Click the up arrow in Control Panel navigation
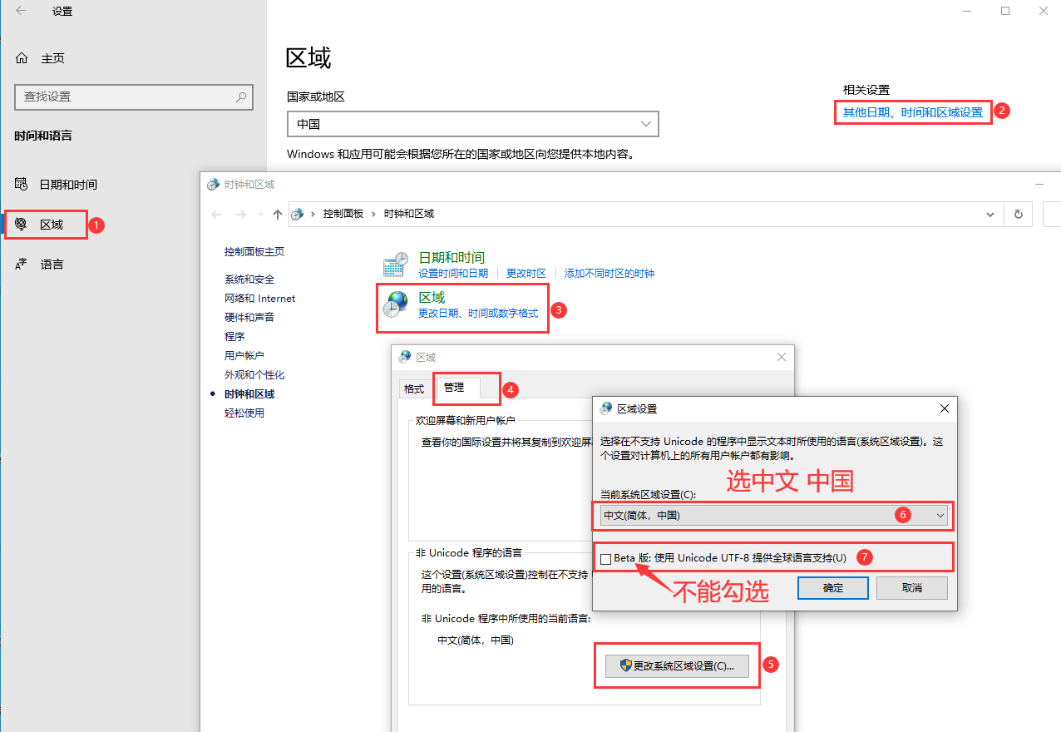1061x732 pixels. (278, 214)
